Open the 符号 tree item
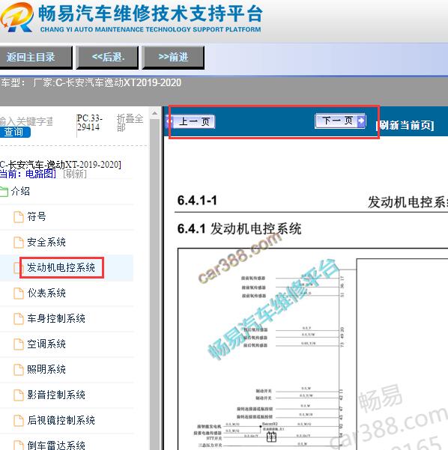The height and width of the screenshot is (450, 448). coord(37,216)
